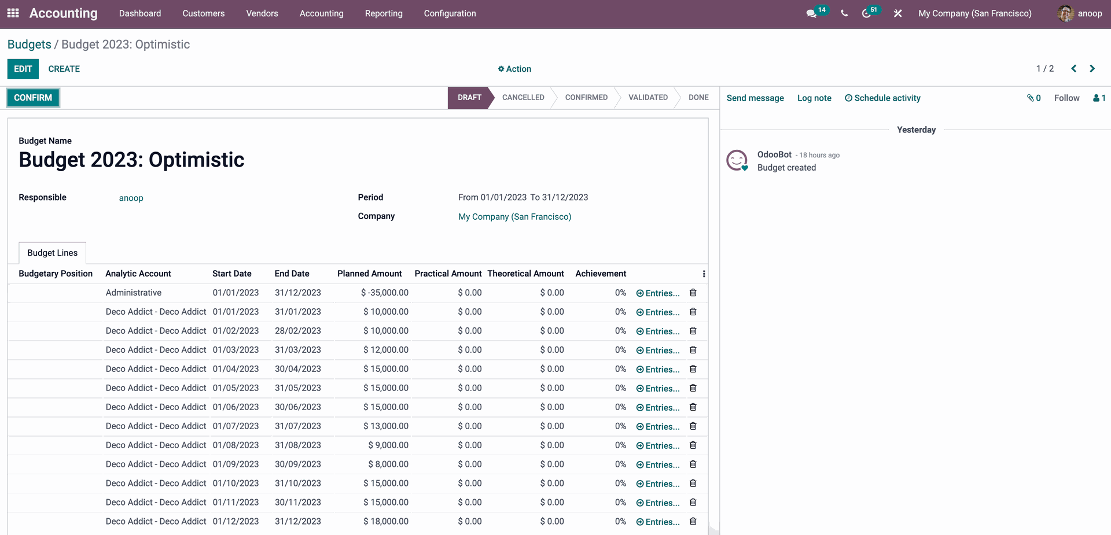Navigate to Budgets breadcrumb link

point(29,45)
